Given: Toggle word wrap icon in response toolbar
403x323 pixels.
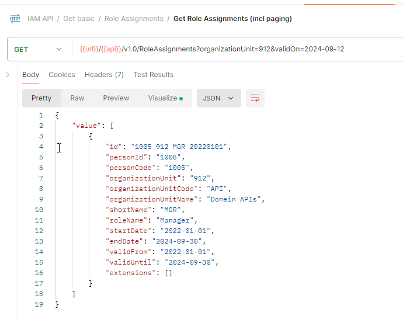Looking at the screenshot, I should point(255,98).
